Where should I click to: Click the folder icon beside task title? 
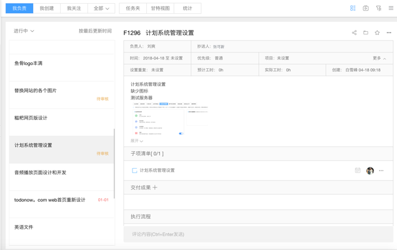coord(366,32)
